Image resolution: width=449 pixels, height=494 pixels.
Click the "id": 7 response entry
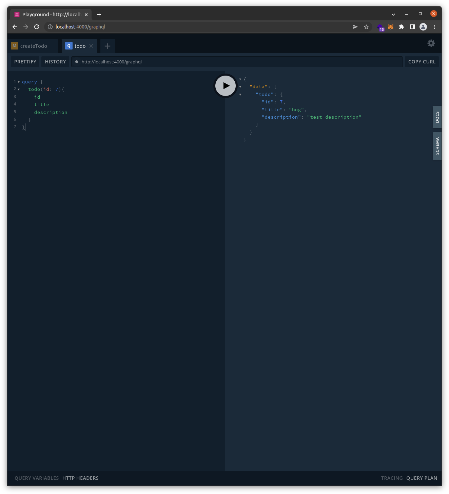[x=272, y=102]
